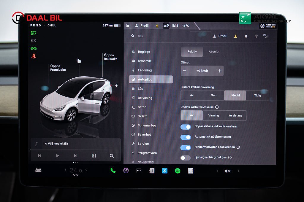Open the three-dots app launcher
The width and height of the screenshot is (304, 202).
pos(139,171)
